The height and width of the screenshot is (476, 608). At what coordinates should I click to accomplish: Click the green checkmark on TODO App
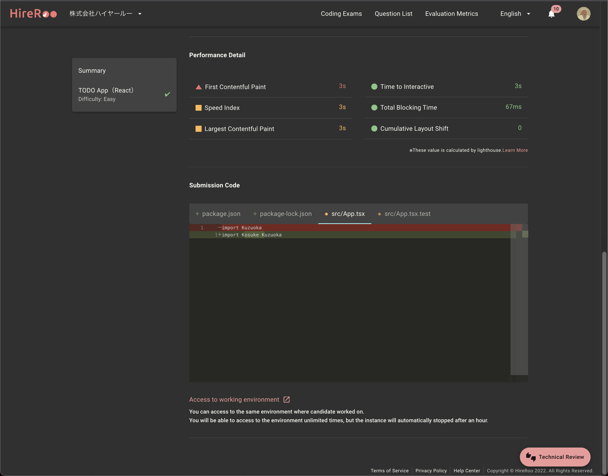[167, 94]
